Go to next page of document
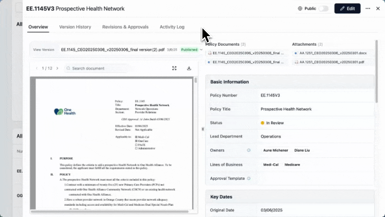Viewport: 385px width, 217px height. click(57, 68)
